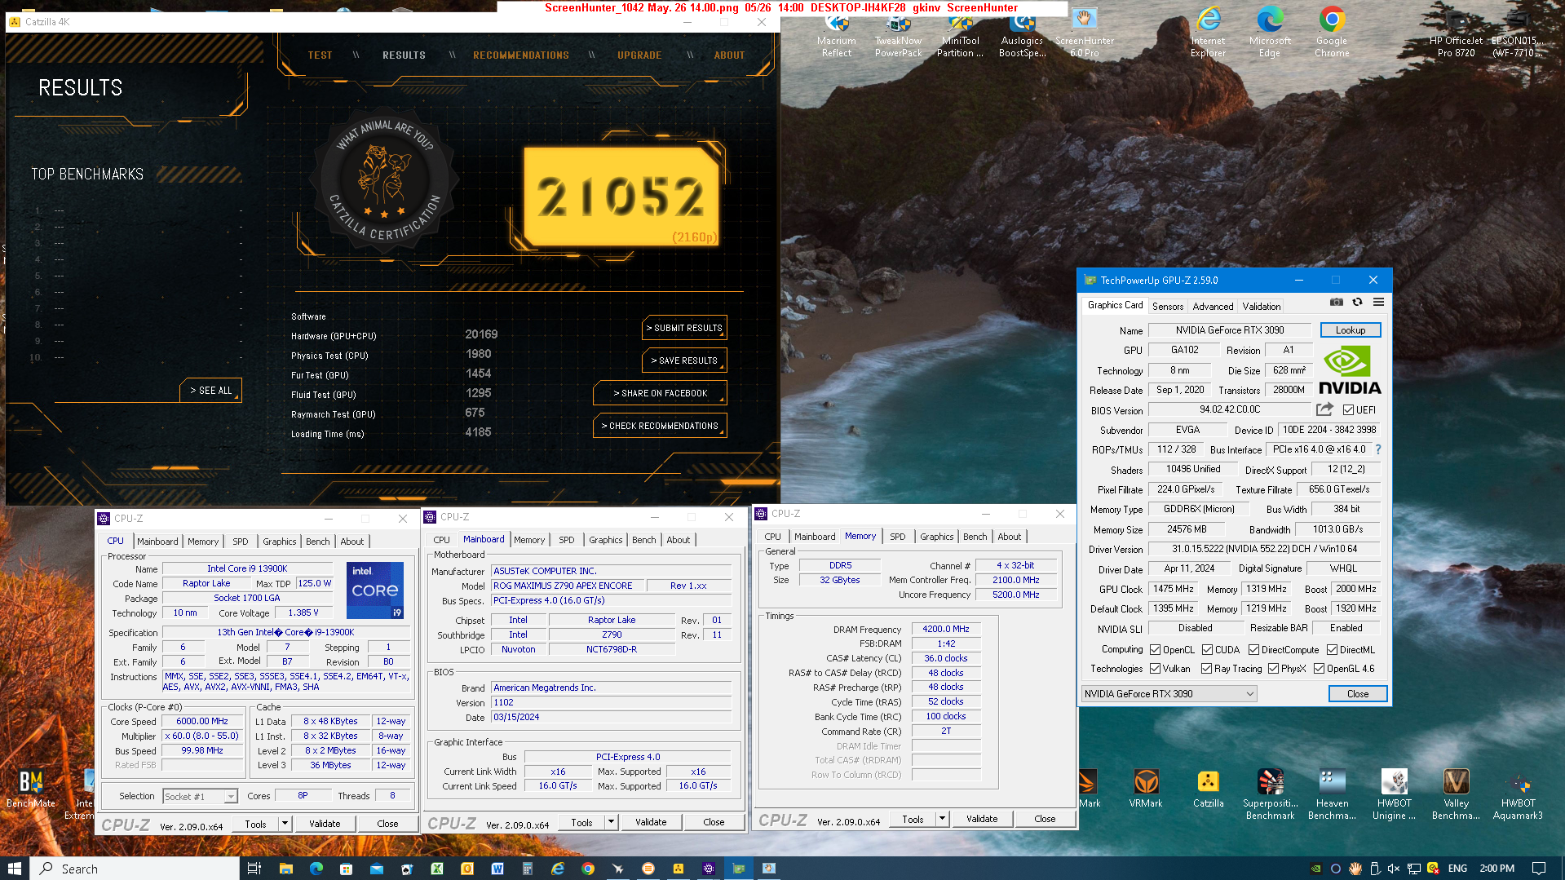Open Excel from the taskbar
The height and width of the screenshot is (880, 1565).
[437, 869]
